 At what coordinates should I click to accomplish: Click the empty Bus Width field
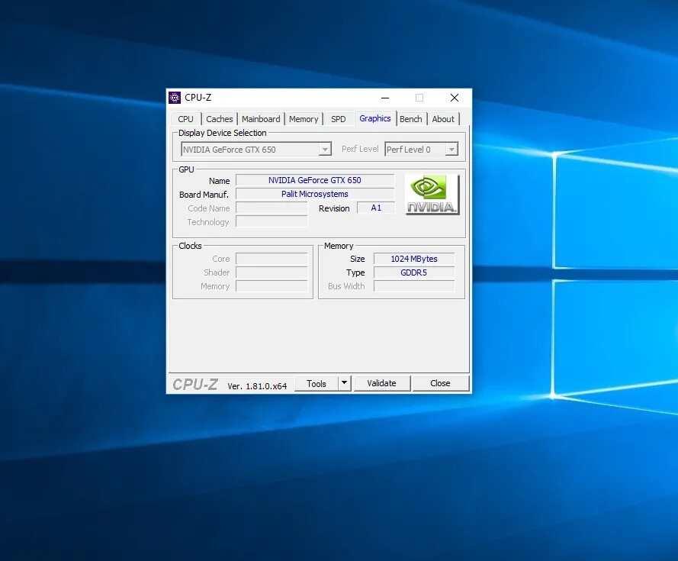pyautogui.click(x=414, y=286)
